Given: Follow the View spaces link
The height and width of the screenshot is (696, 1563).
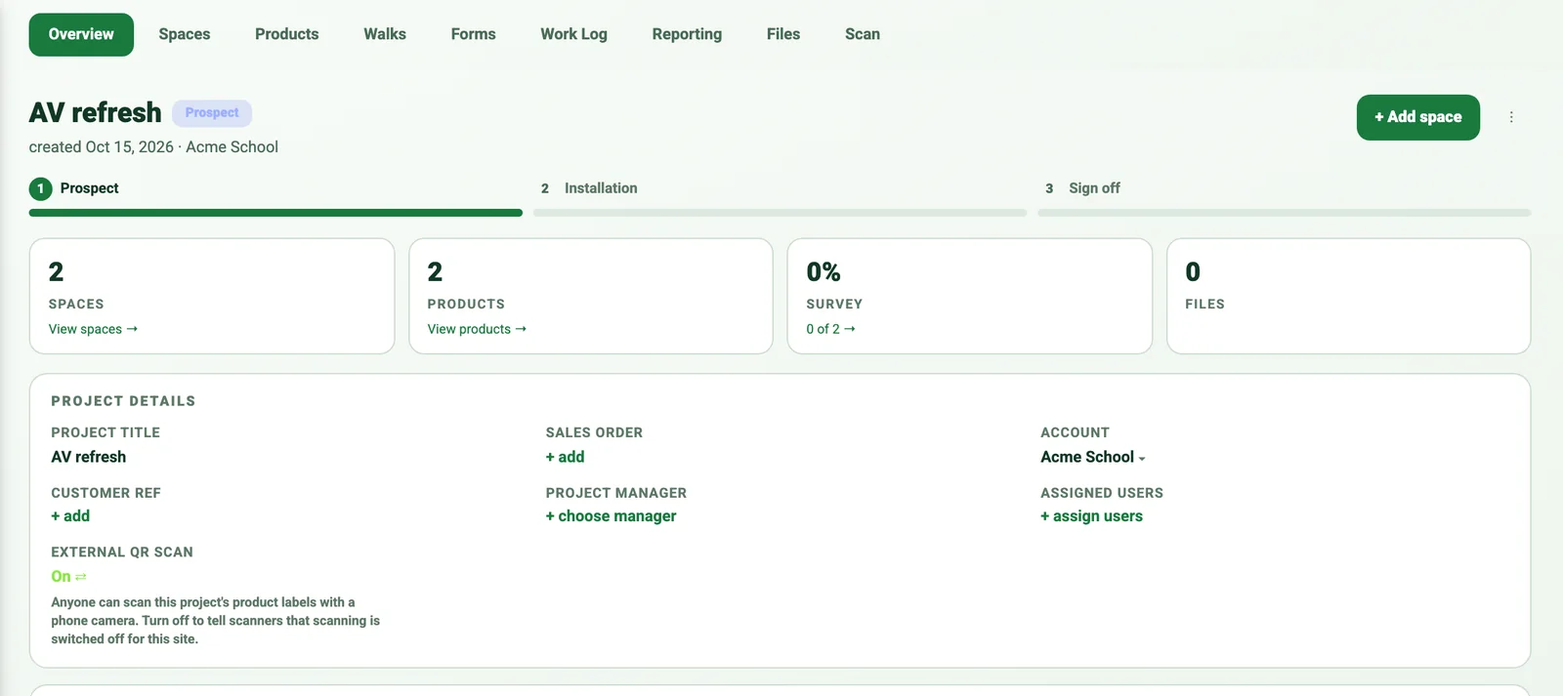Looking at the screenshot, I should (x=93, y=329).
